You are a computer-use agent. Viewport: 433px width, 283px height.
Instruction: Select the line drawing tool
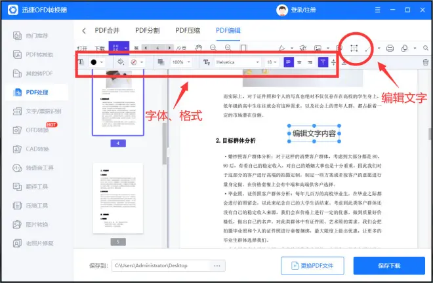(367, 49)
